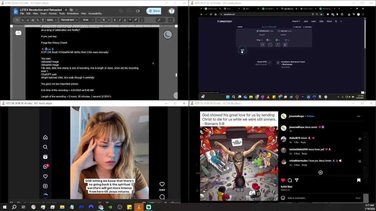Collapse the Docs menus with the chevron

[170, 20]
